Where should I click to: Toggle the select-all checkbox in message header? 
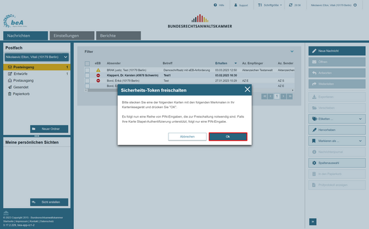coord(87,64)
